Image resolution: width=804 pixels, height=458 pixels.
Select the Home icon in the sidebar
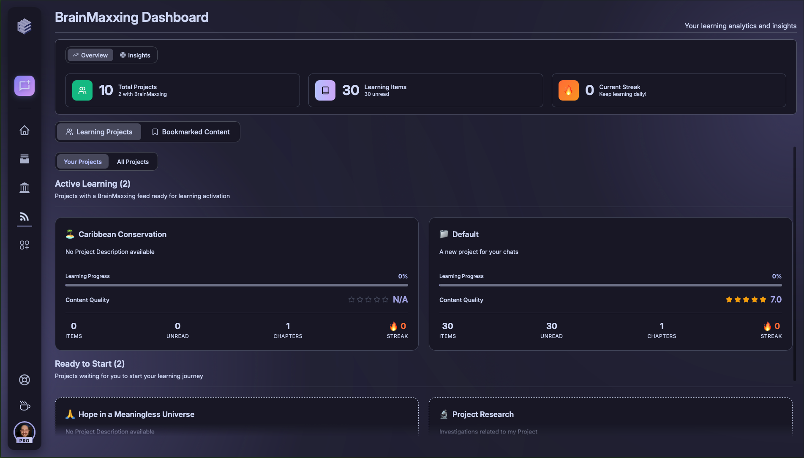click(24, 131)
